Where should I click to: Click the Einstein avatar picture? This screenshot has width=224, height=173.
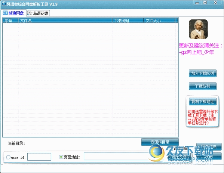198,29
